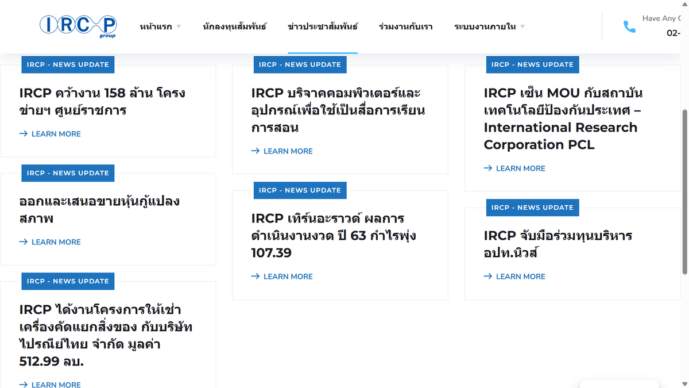689x388 pixels.
Task: Open the ร่วมงานกับเรา page
Action: pos(405,26)
